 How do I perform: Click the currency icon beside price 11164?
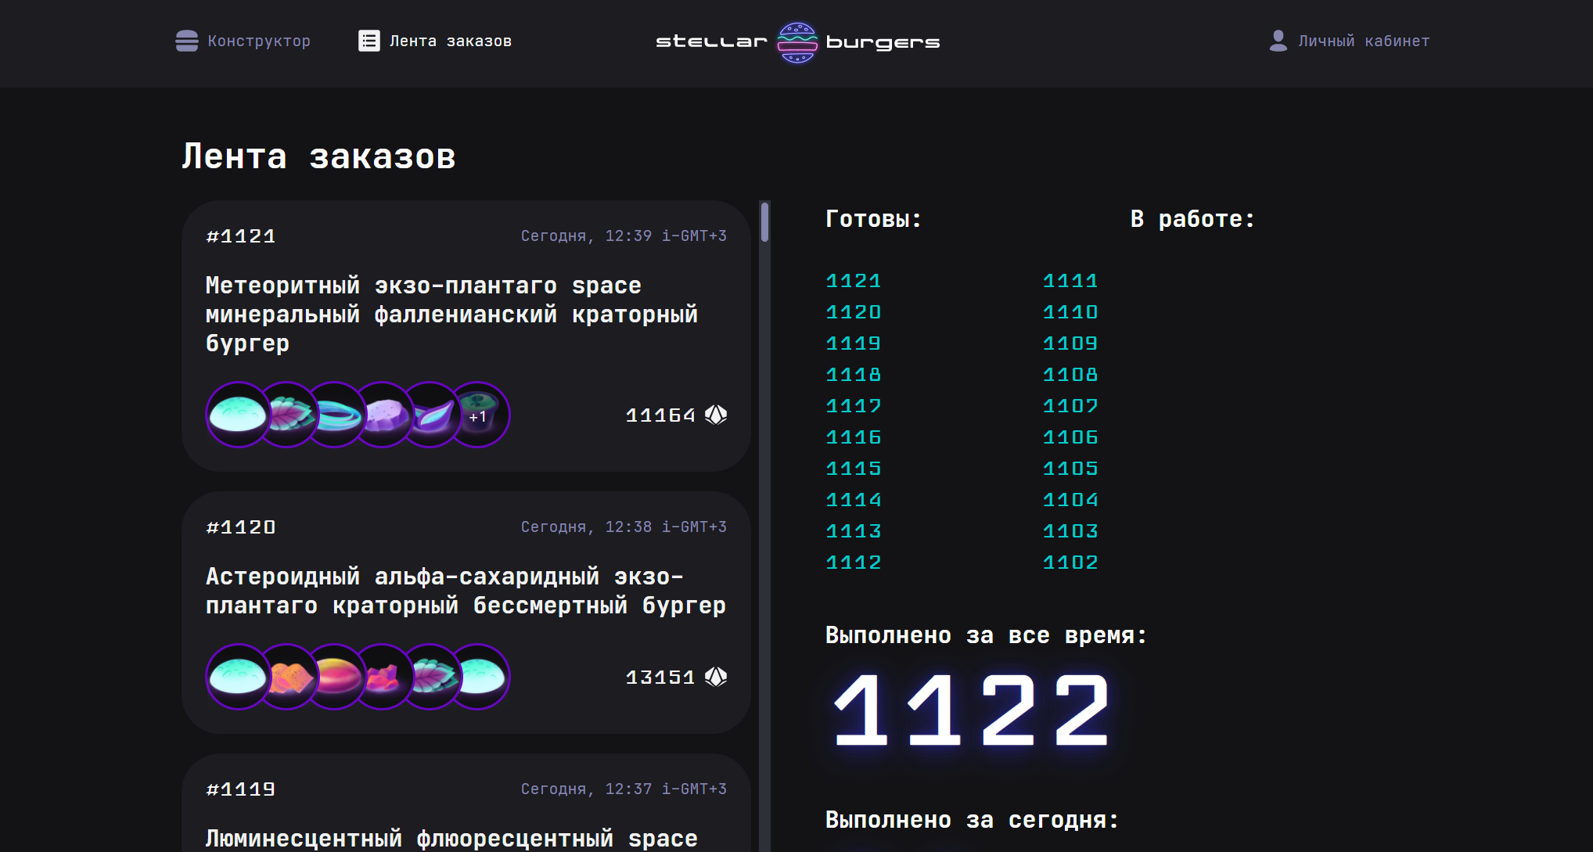[716, 415]
